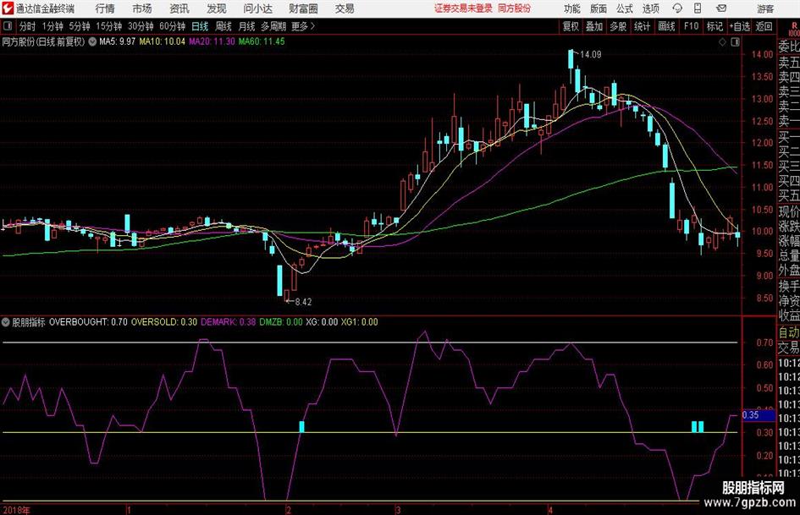The height and width of the screenshot is (515, 800).
Task: Click OVERBOUGHT: 0.70 indicator value
Action: click(88, 322)
